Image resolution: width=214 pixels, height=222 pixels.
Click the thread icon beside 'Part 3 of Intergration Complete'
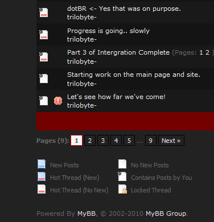tap(44, 57)
